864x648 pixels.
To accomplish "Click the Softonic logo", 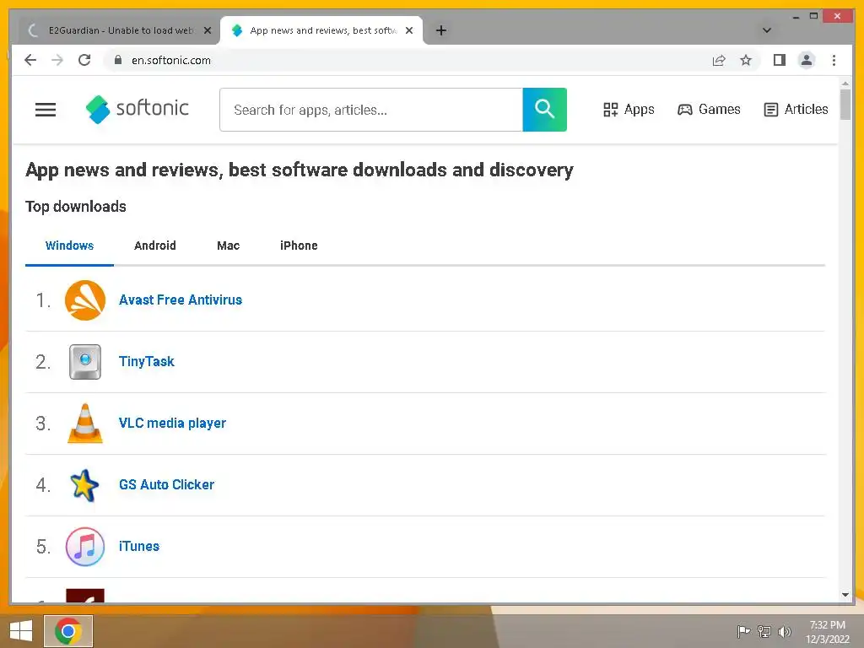I will click(138, 109).
